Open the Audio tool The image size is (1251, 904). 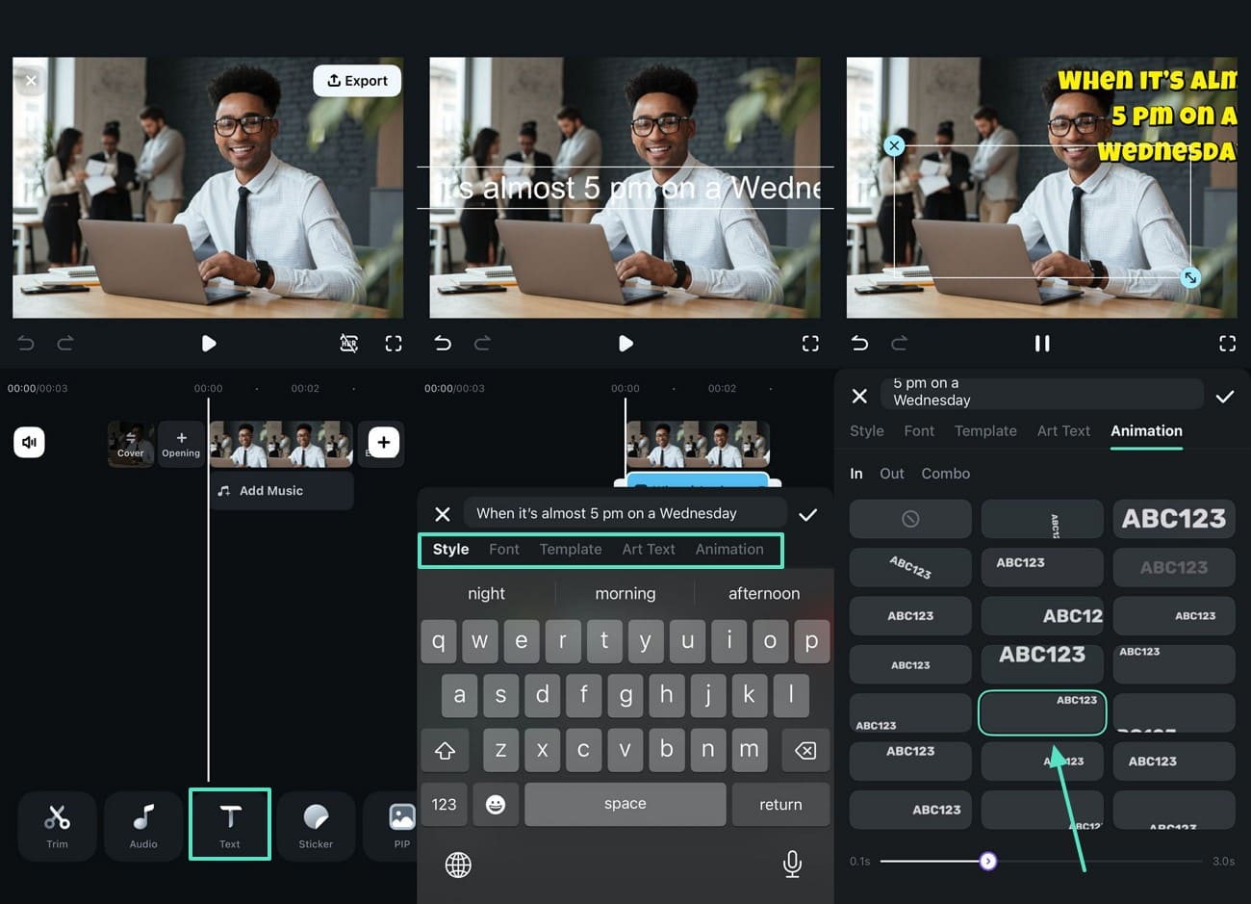[142, 825]
